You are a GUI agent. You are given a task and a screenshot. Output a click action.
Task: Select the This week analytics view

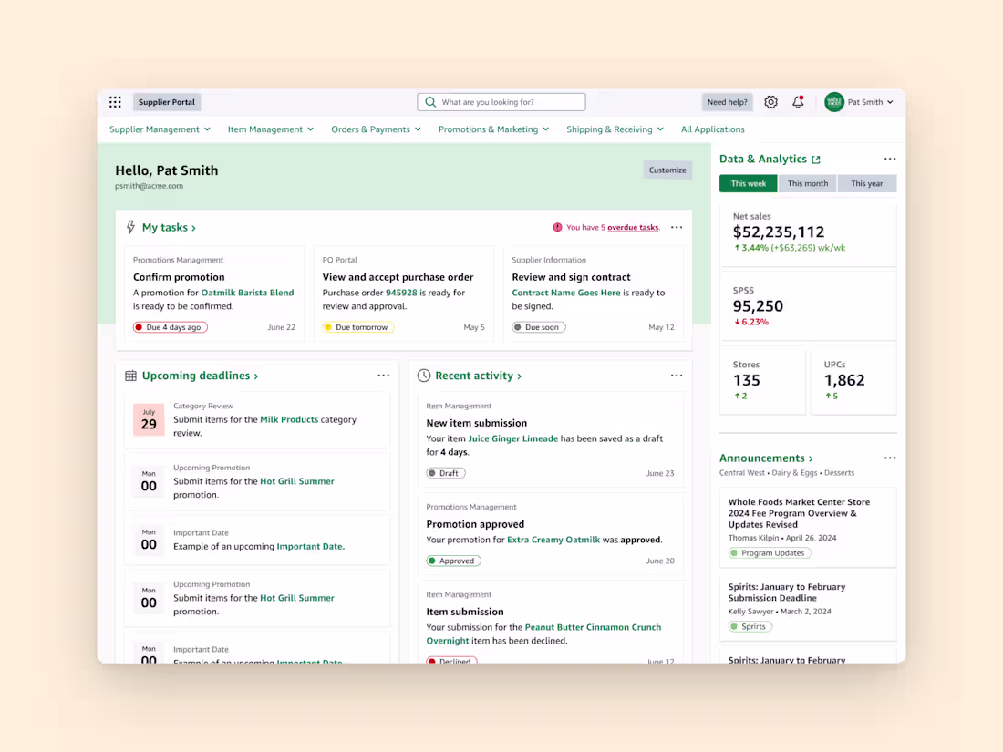(x=748, y=183)
